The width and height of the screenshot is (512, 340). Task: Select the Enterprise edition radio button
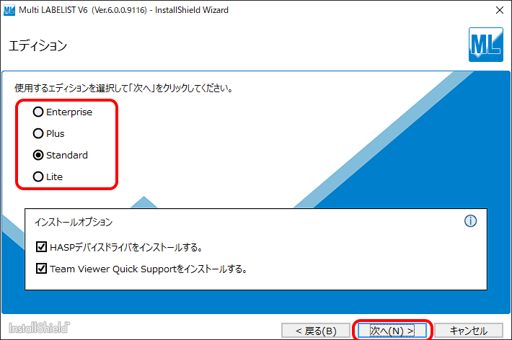(38, 112)
